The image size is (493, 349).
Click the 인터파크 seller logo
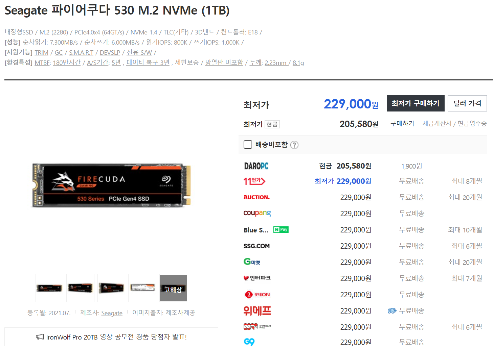tap(257, 278)
